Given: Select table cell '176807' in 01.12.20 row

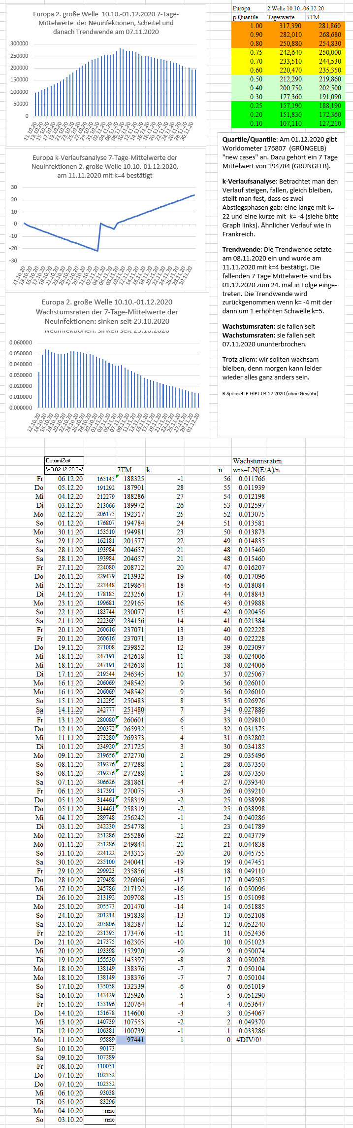Looking at the screenshot, I should (x=100, y=523).
